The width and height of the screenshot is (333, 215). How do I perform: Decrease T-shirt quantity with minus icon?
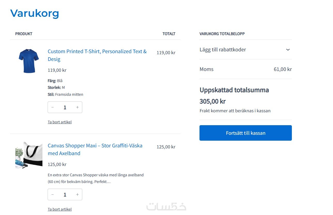click(53, 107)
